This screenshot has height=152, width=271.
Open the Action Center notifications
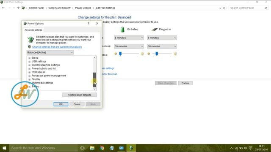[250, 148]
